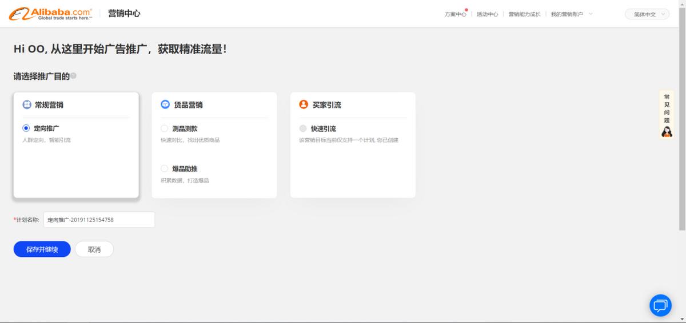686x323 pixels.
Task: Select the 定向推广 radio option
Action: point(26,128)
